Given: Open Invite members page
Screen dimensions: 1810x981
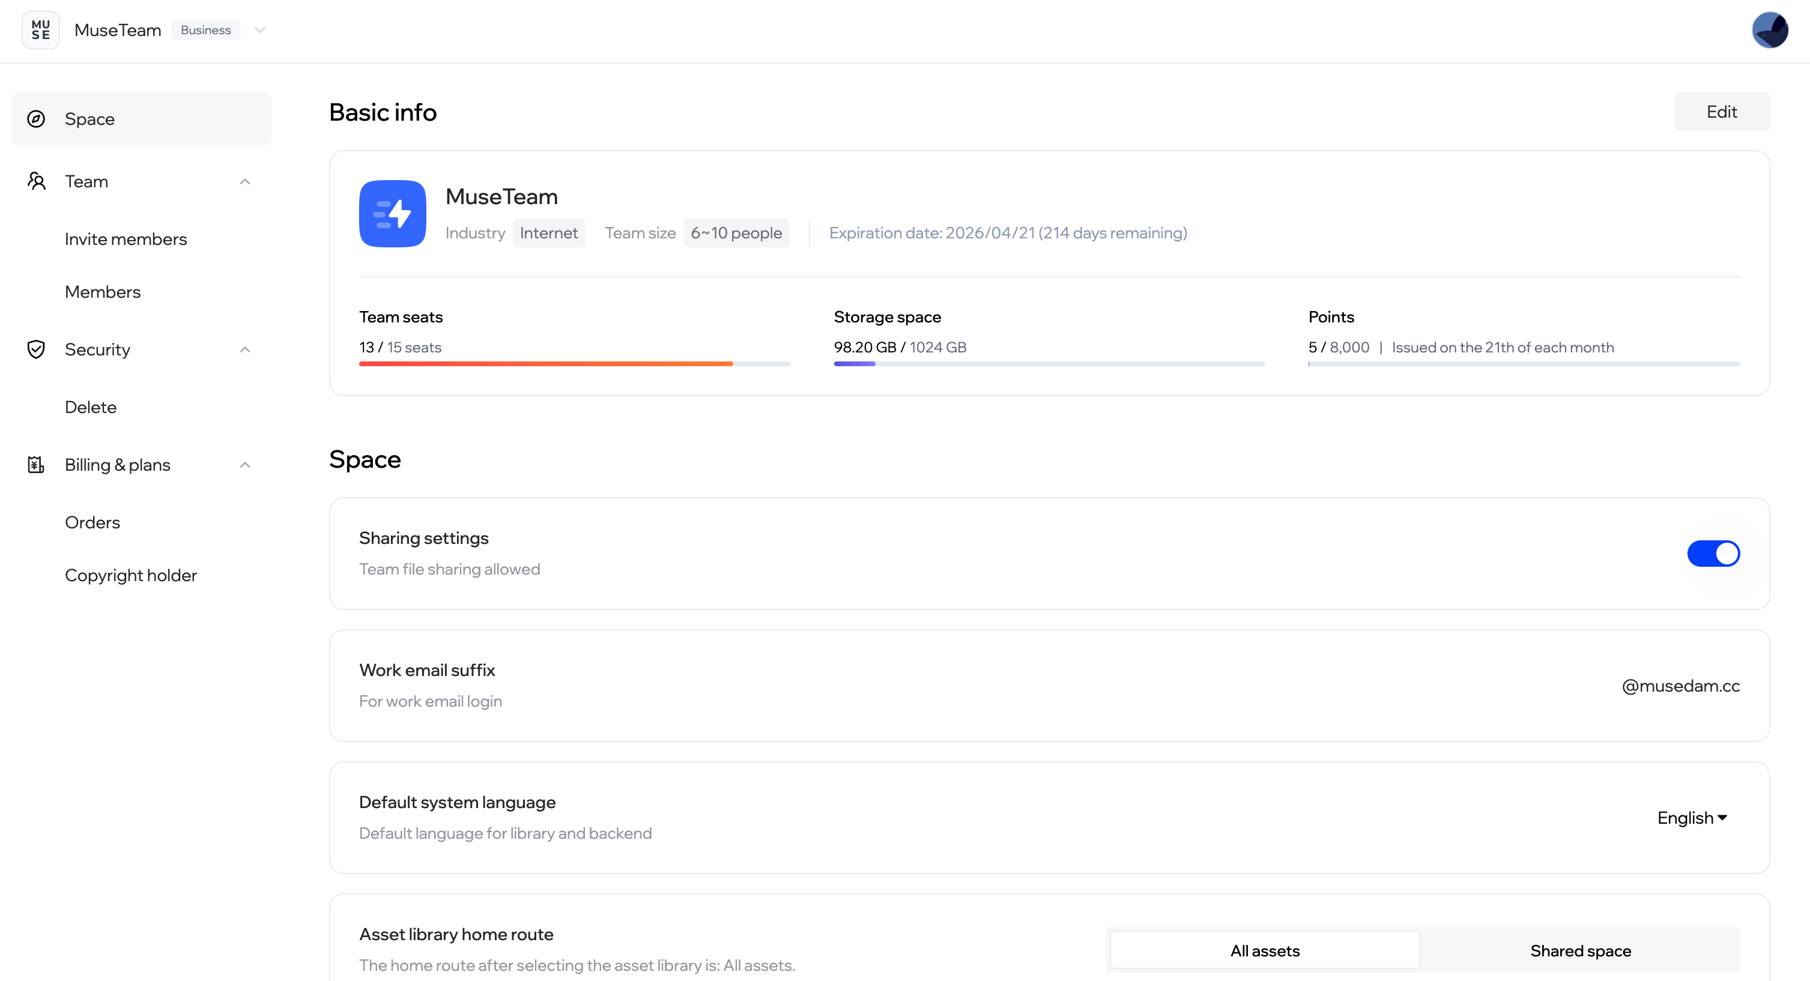Looking at the screenshot, I should [x=126, y=239].
